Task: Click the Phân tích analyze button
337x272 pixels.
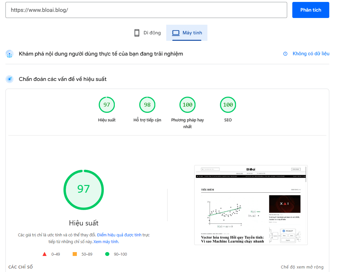Action: [x=311, y=10]
